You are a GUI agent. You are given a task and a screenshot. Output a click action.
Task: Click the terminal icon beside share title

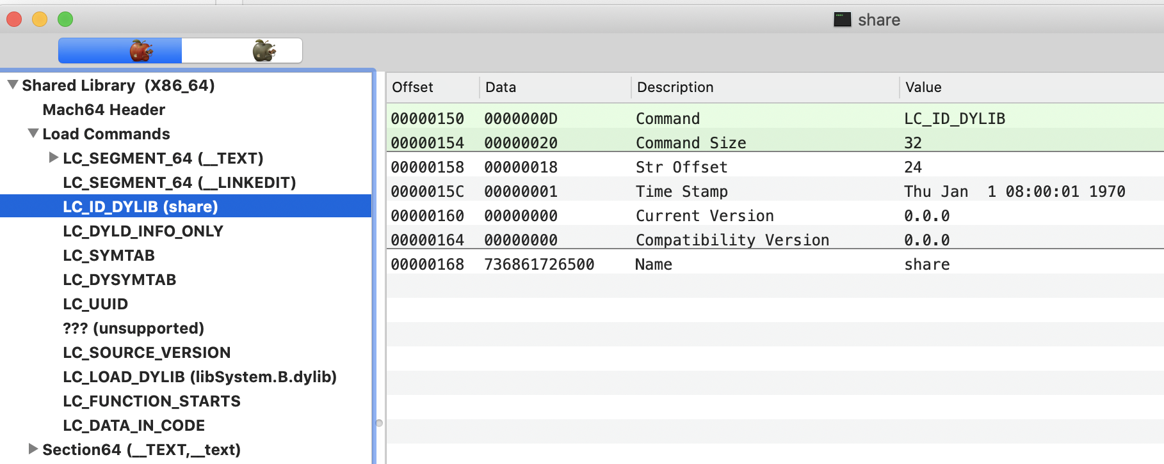pyautogui.click(x=842, y=20)
